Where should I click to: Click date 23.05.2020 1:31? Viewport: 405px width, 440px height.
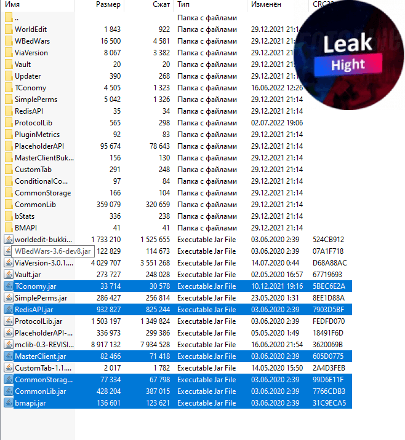274,298
